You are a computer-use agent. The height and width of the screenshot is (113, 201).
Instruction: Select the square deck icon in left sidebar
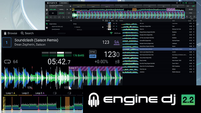point(47,10)
